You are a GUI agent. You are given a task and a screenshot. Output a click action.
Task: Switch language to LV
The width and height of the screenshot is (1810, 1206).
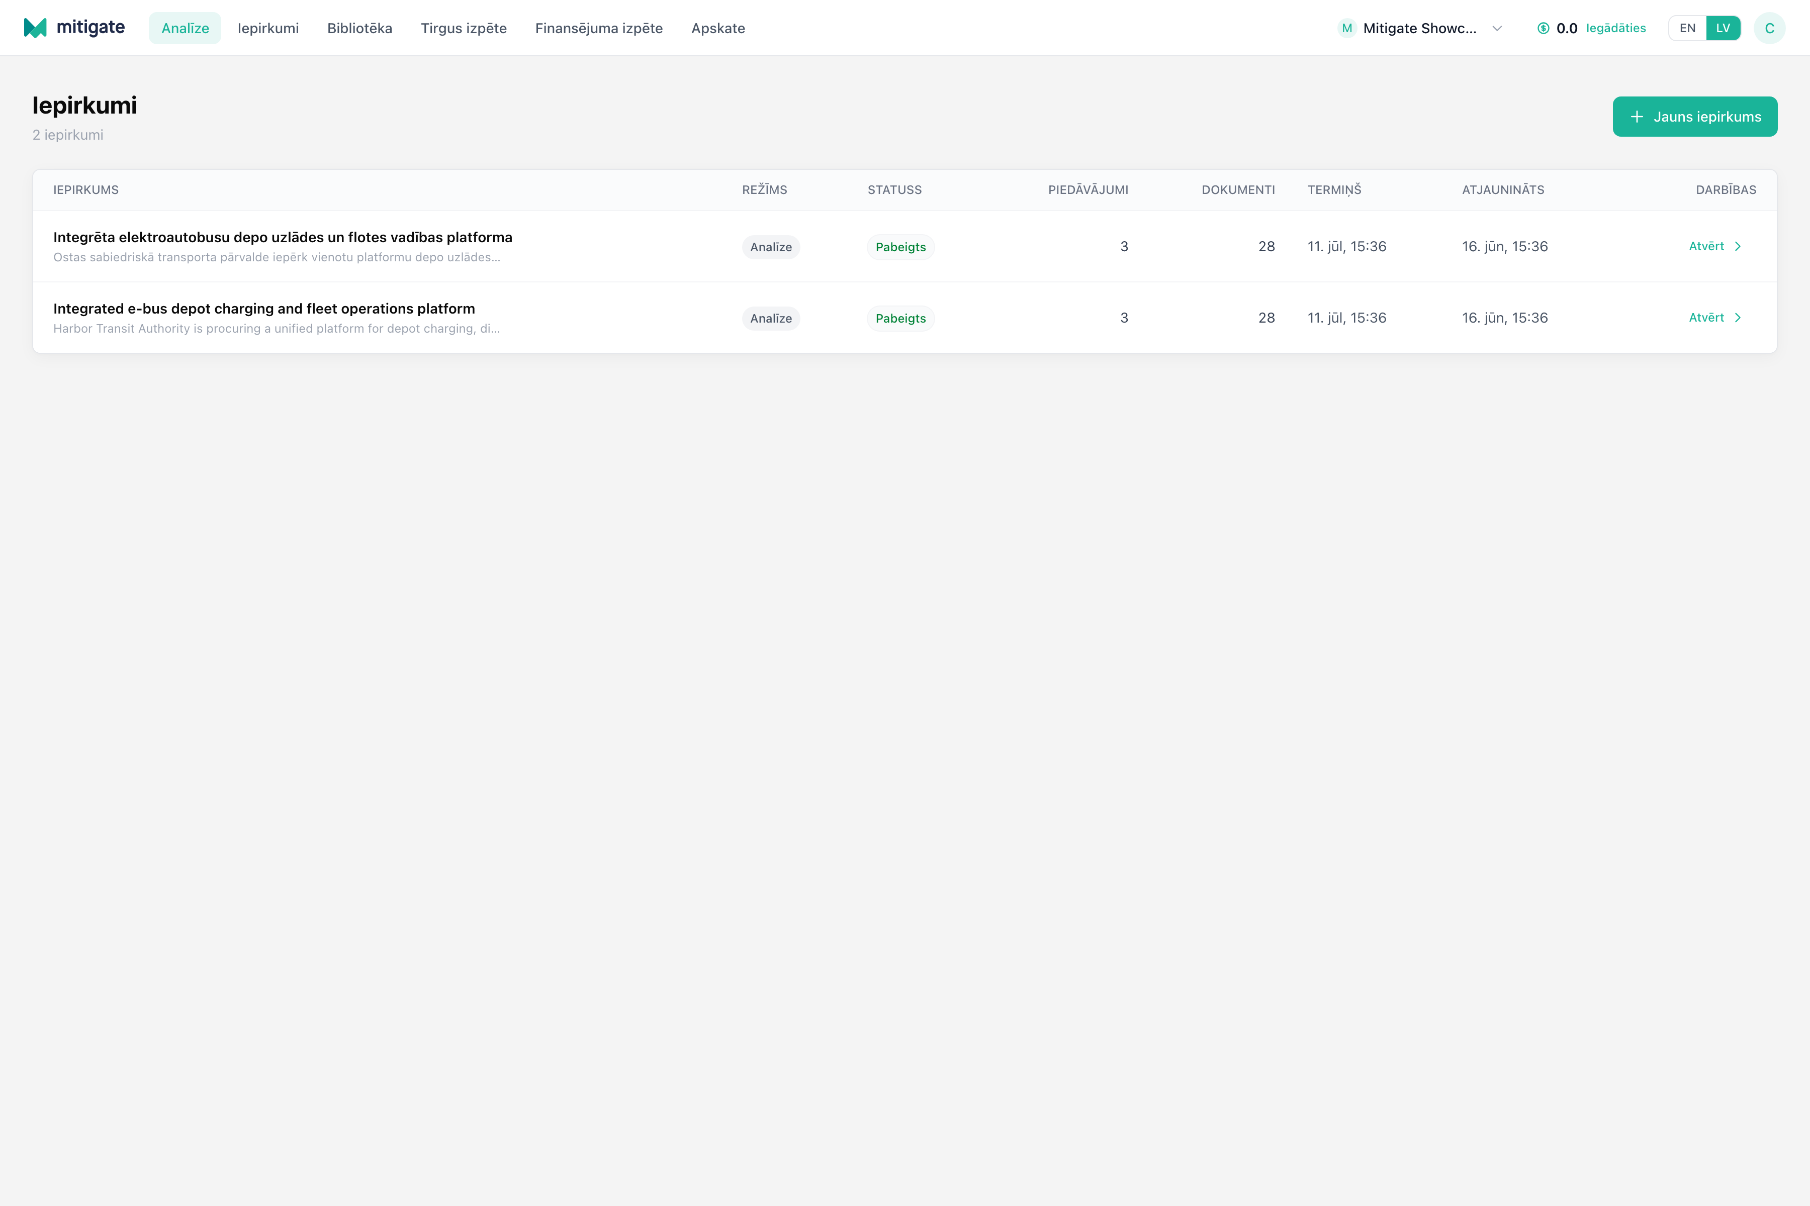pos(1723,29)
